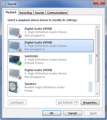
Task: Click the SAMSUNG volume level meter
Action: [x=90, y=59]
